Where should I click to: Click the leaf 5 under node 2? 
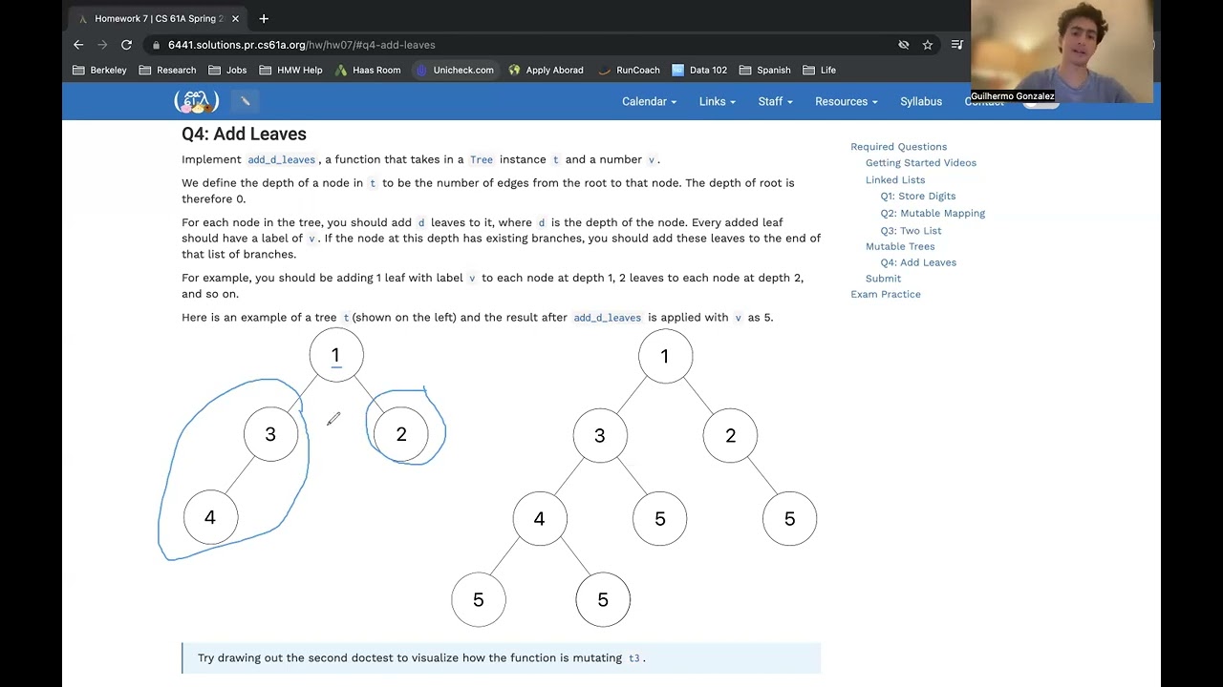pos(789,518)
